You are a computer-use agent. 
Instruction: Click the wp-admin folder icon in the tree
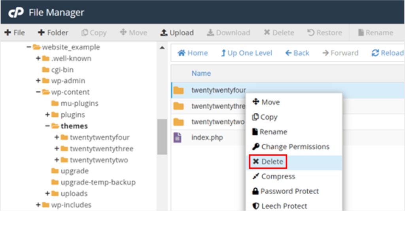(46, 81)
